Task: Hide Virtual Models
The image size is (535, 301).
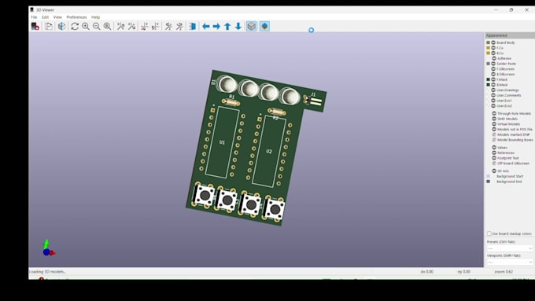Action: pyautogui.click(x=494, y=124)
